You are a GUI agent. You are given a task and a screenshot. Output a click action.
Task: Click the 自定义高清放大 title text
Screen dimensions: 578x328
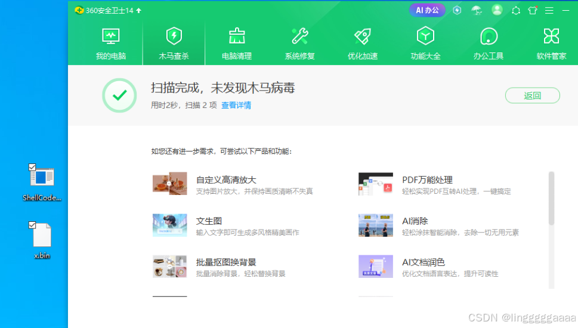tap(226, 180)
